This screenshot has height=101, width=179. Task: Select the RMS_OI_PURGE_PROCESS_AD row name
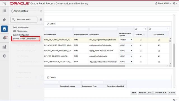point(58,40)
